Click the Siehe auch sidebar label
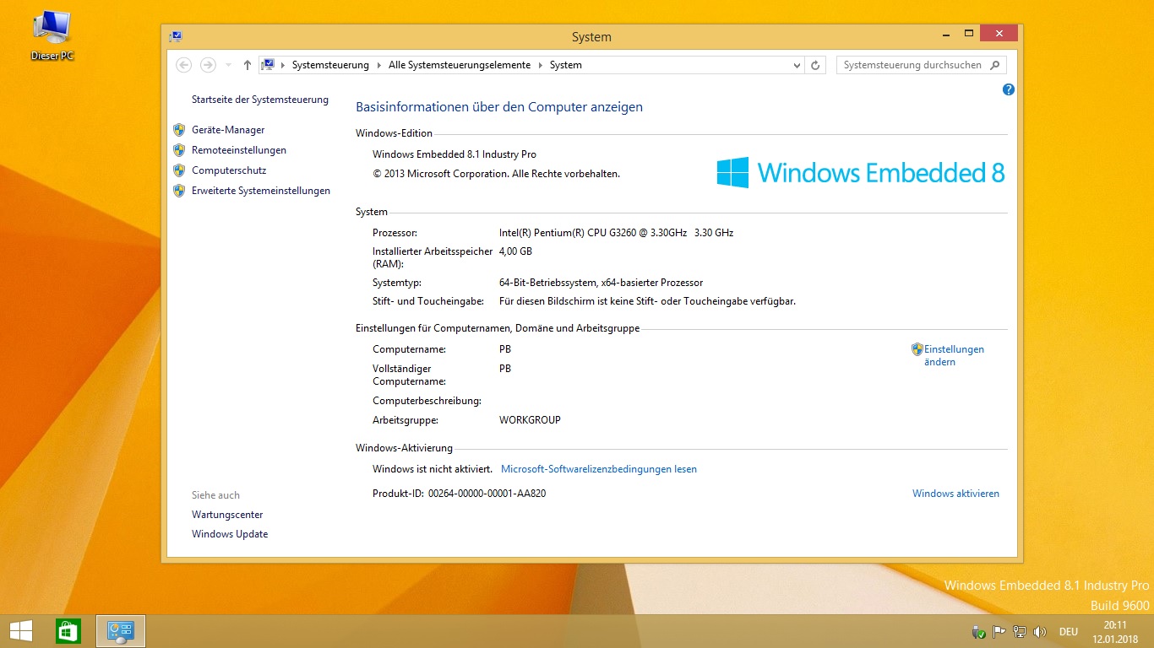Viewport: 1154px width, 648px height. point(215,495)
